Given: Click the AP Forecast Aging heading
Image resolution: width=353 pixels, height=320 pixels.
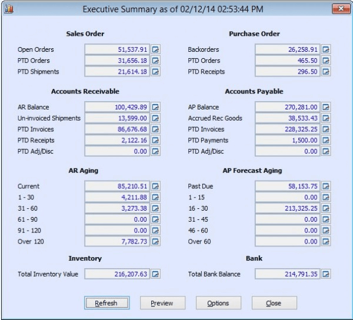Looking at the screenshot, I should coord(252,171).
